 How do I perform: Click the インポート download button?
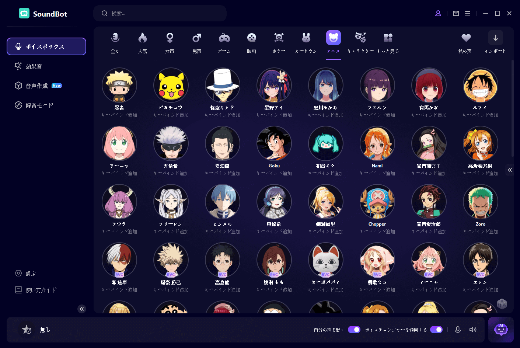(496, 38)
